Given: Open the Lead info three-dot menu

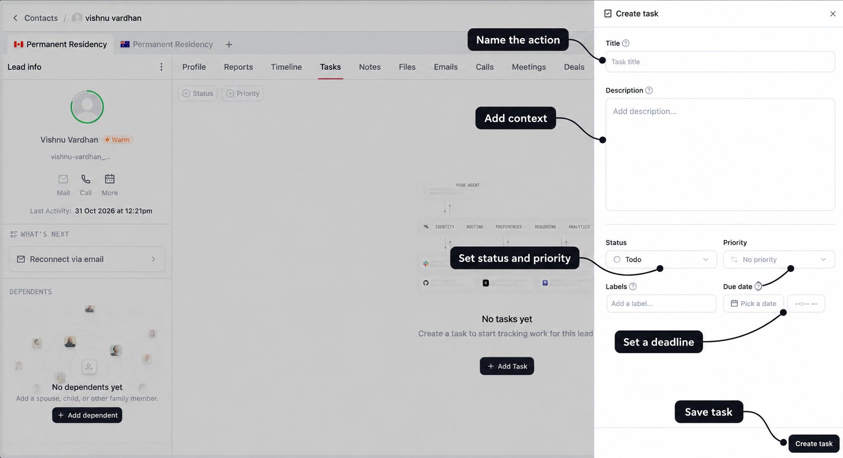Looking at the screenshot, I should [161, 67].
